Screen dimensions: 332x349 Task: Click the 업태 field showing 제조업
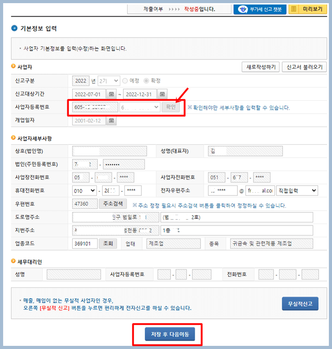pos(174,243)
